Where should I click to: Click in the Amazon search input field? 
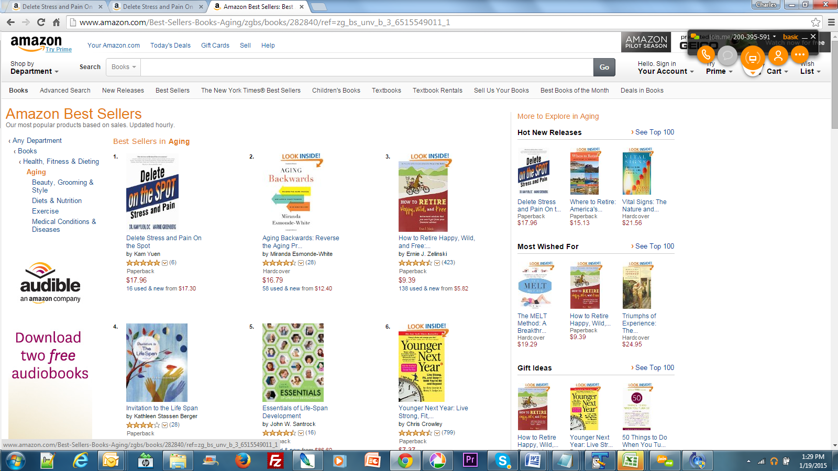[x=367, y=67]
